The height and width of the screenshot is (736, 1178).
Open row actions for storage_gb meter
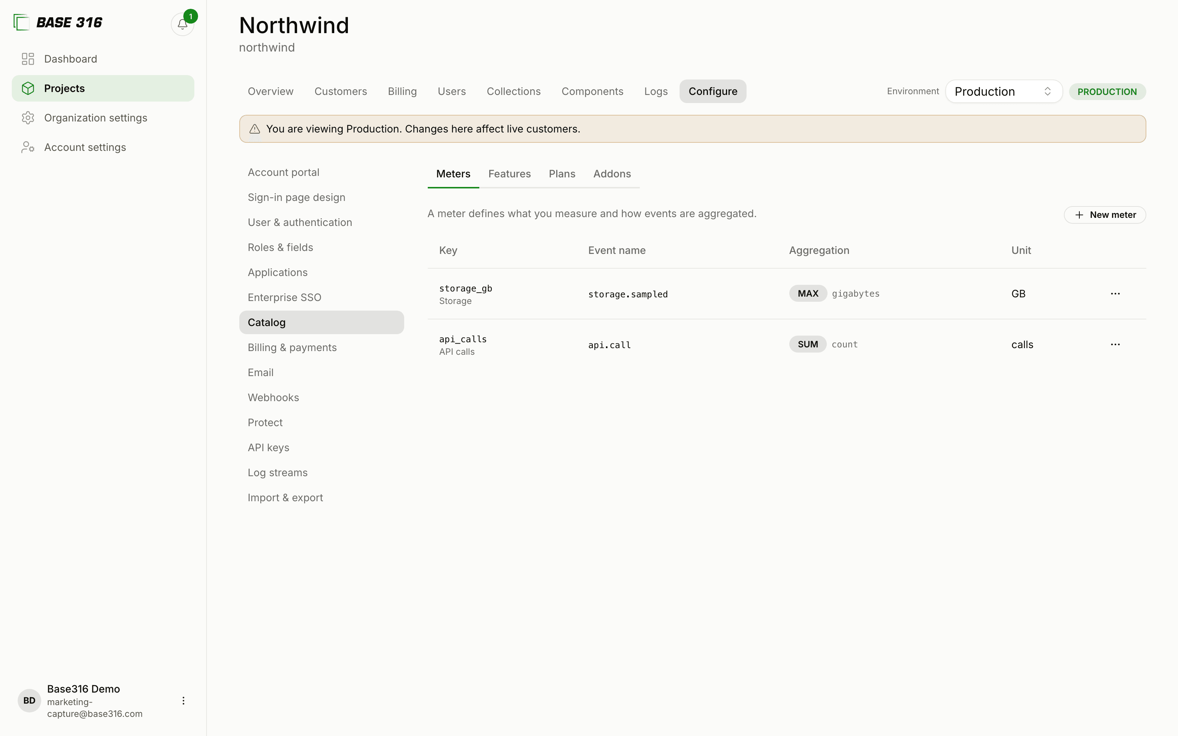1115,294
